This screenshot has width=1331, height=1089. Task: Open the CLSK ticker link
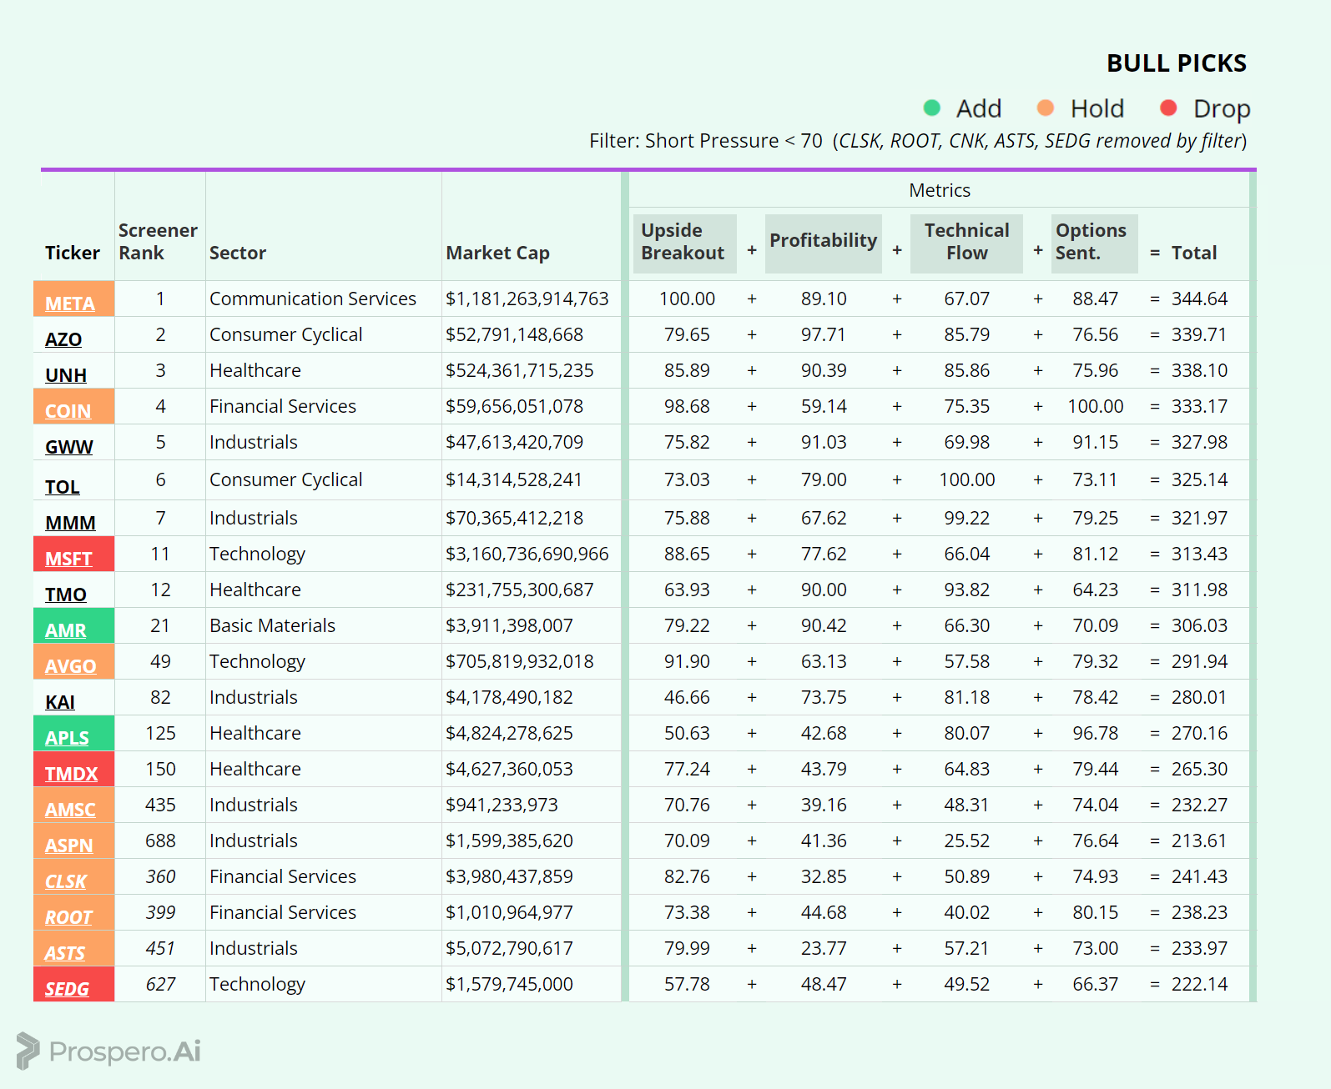(x=66, y=881)
